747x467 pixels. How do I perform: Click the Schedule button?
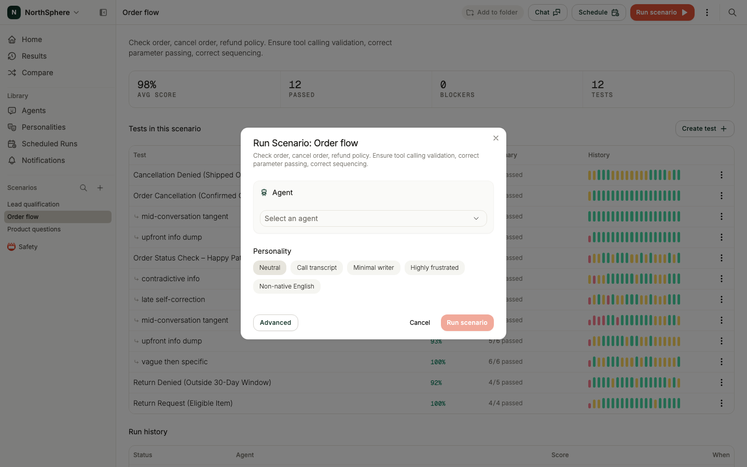click(599, 12)
